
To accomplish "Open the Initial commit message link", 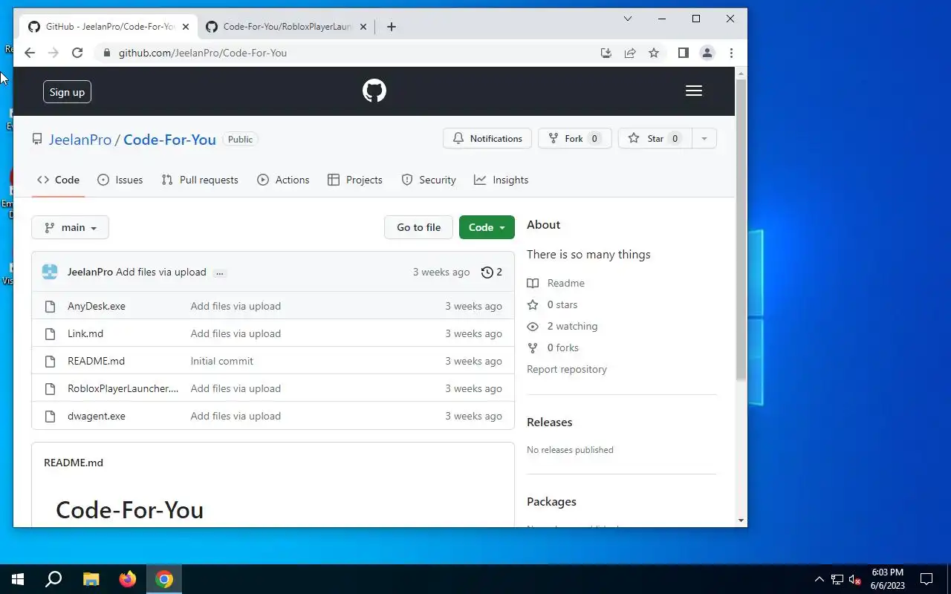I will pos(221,361).
